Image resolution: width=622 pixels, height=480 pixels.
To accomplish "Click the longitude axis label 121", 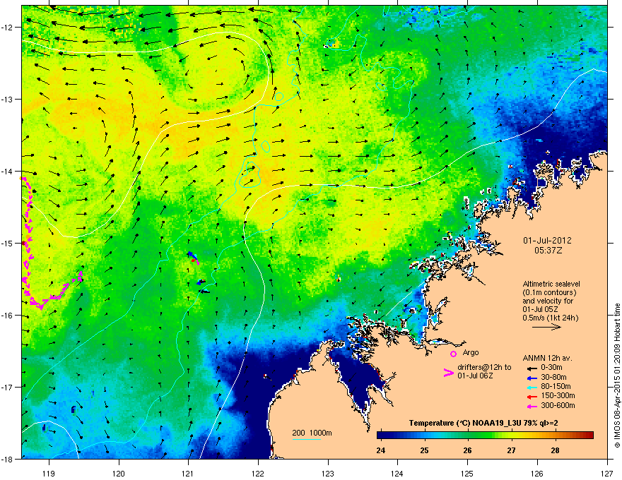I will (187, 473).
